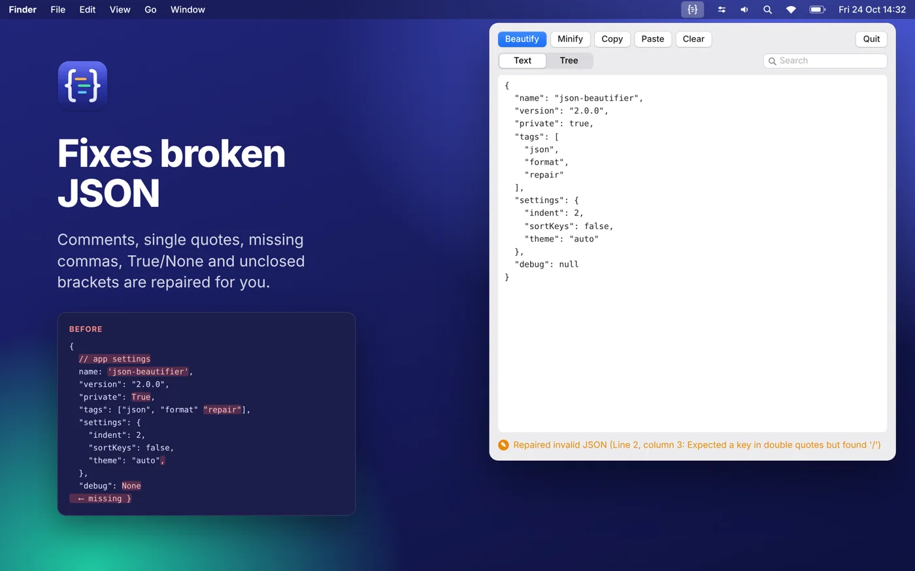Click the Minify button
The image size is (915, 571).
click(x=570, y=39)
